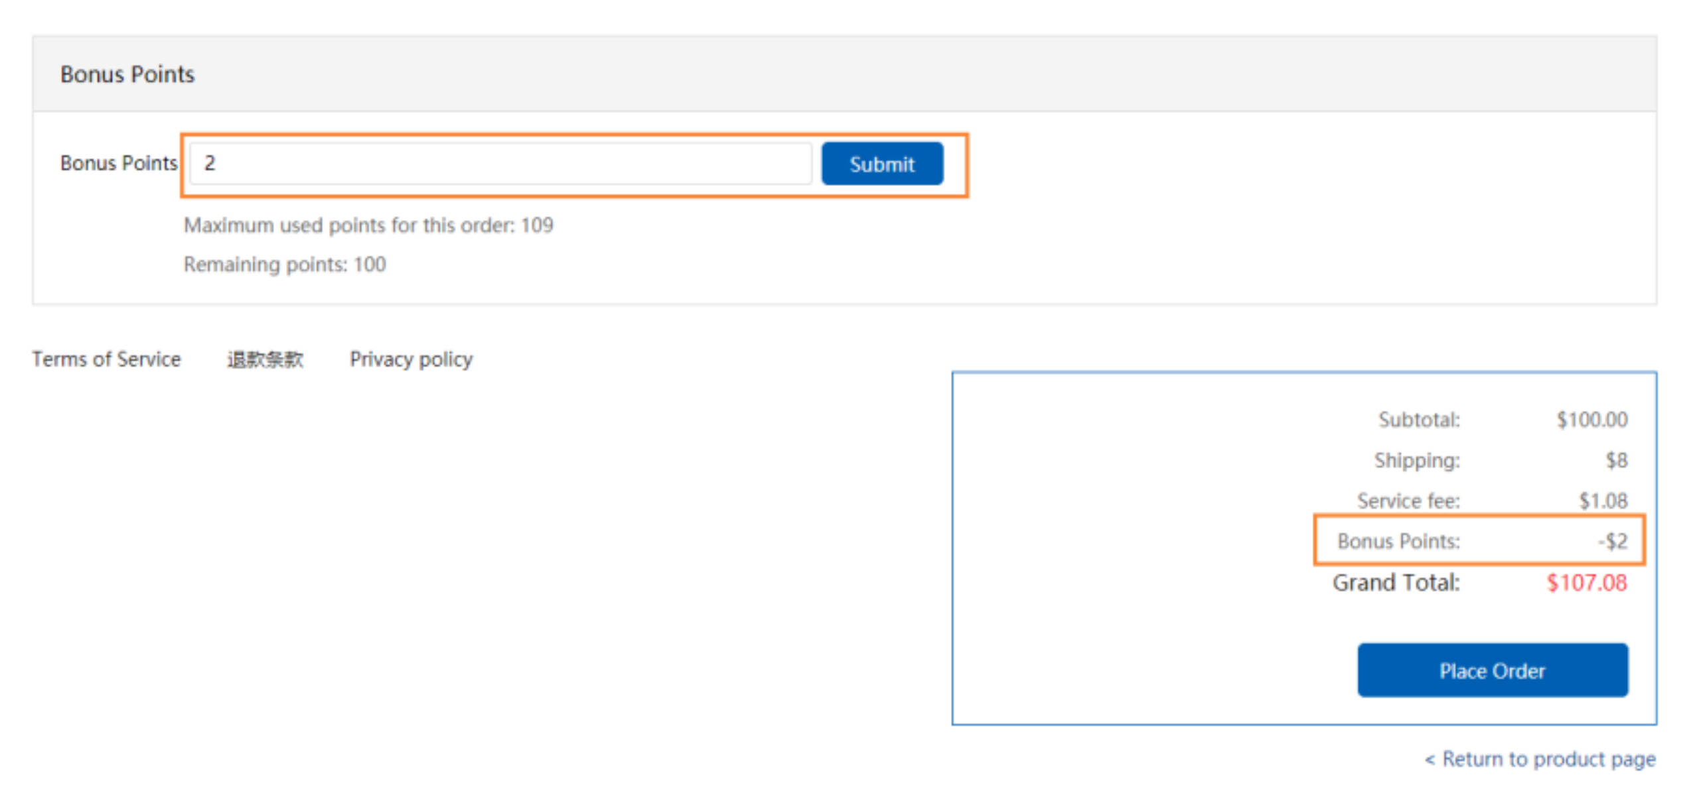The height and width of the screenshot is (793, 1699).
Task: Click the Subtotal label in order summary
Action: pos(1419,420)
